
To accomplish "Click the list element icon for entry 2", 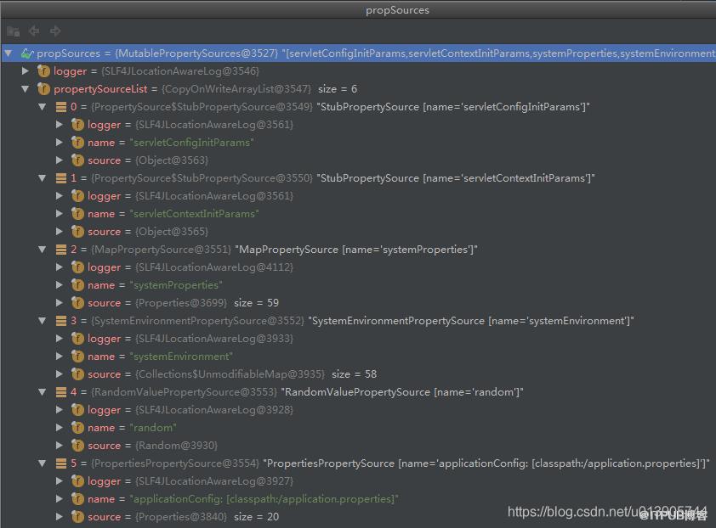I will click(x=60, y=250).
